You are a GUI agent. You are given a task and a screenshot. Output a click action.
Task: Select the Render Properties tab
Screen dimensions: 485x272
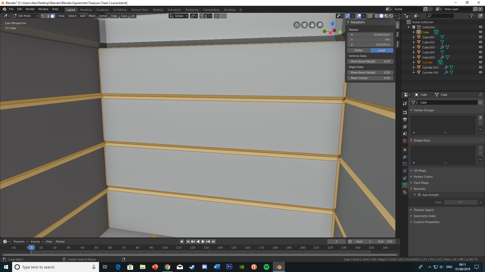(x=405, y=112)
